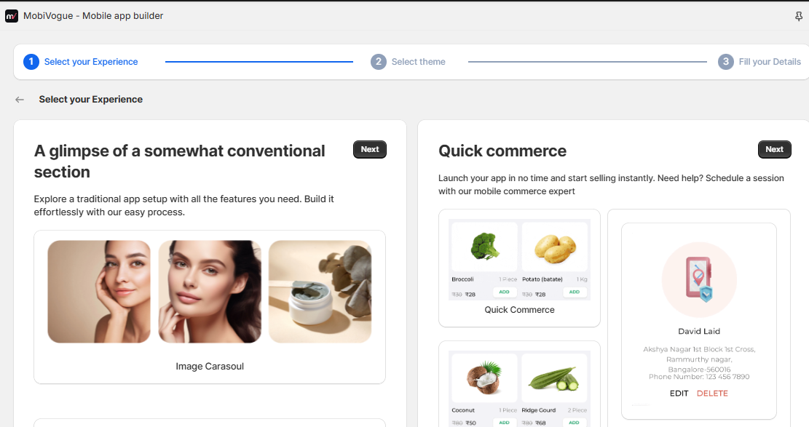Click the Image Carasoul caption

point(210,367)
